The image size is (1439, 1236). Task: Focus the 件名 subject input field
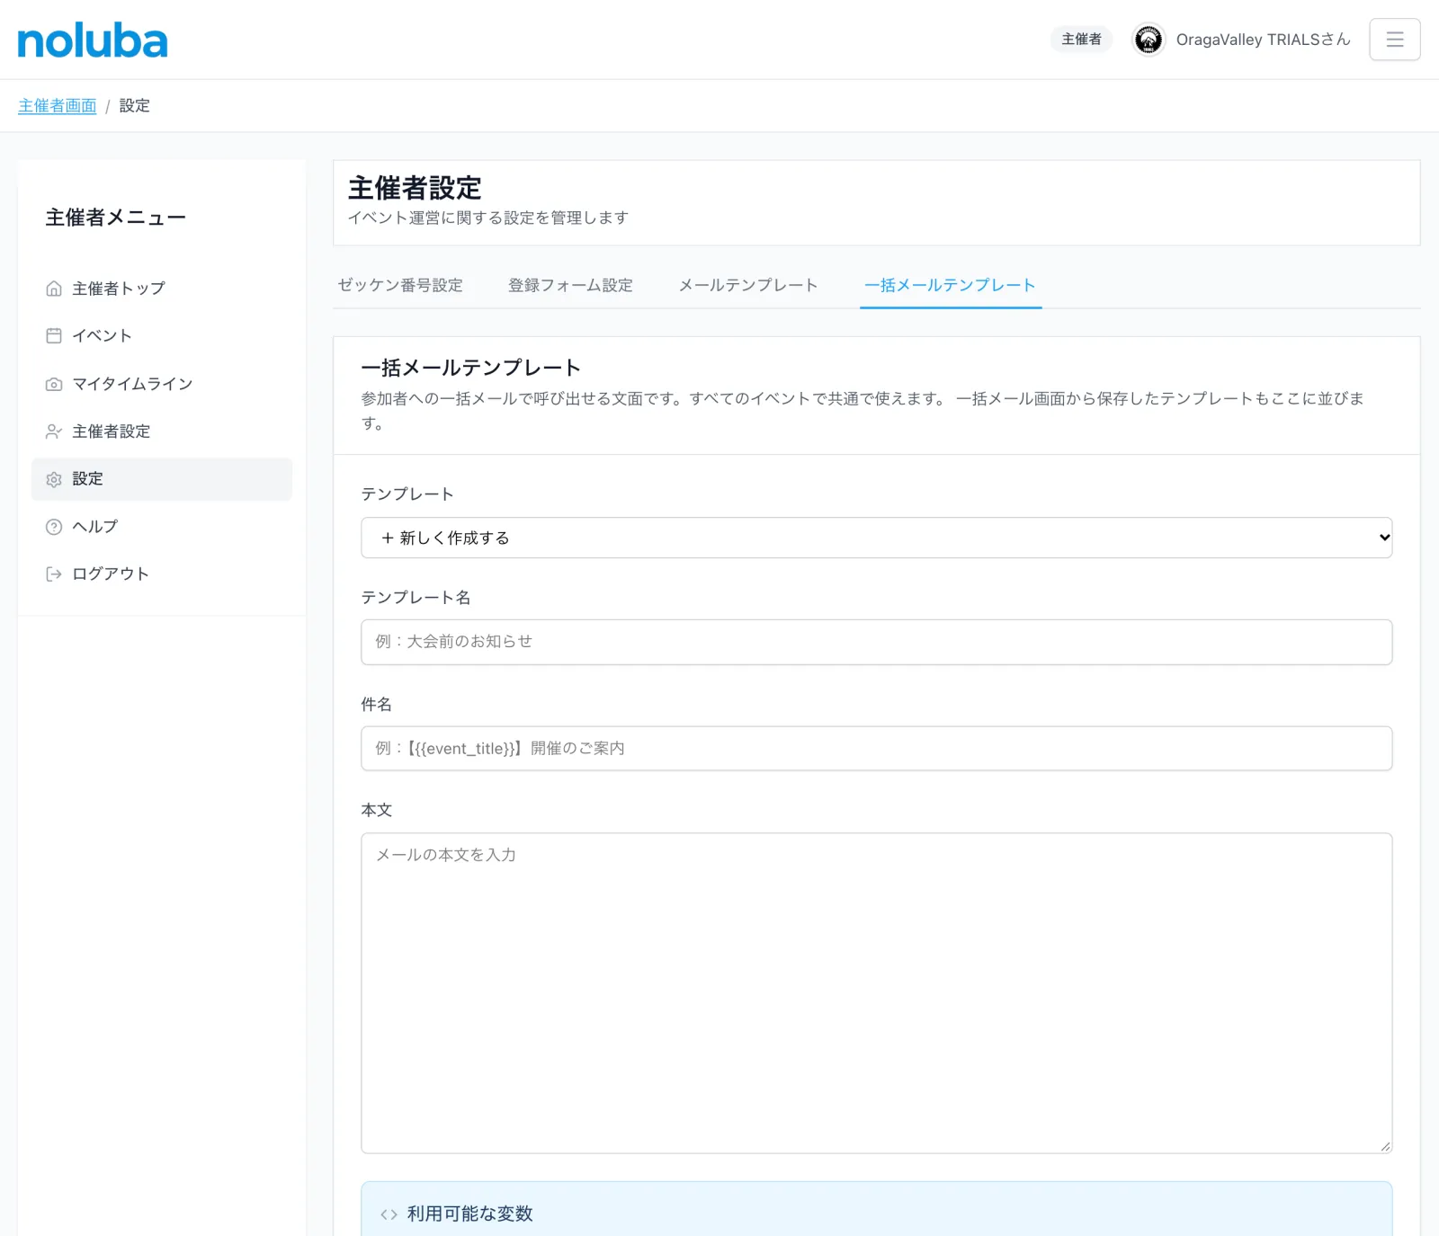[x=876, y=749]
